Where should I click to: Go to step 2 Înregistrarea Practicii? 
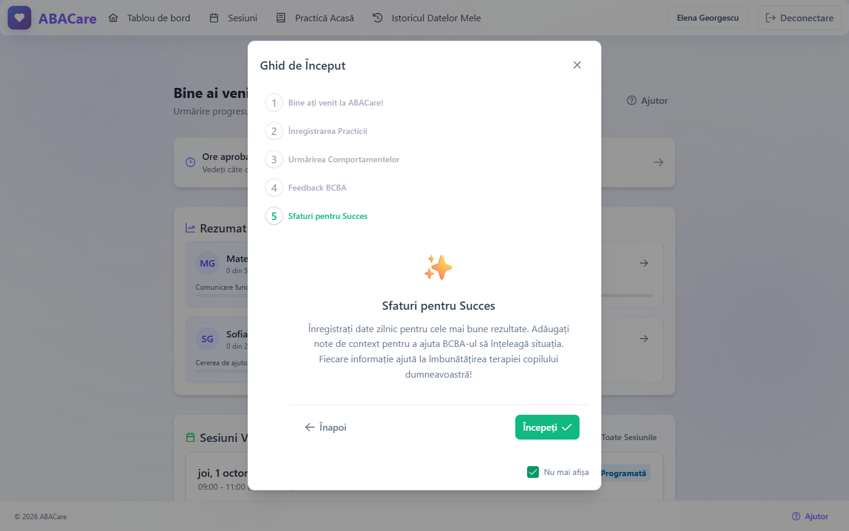(317, 131)
